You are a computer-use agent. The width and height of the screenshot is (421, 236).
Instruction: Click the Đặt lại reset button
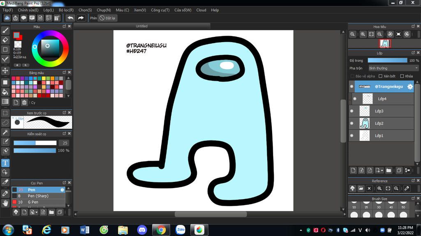(x=107, y=18)
